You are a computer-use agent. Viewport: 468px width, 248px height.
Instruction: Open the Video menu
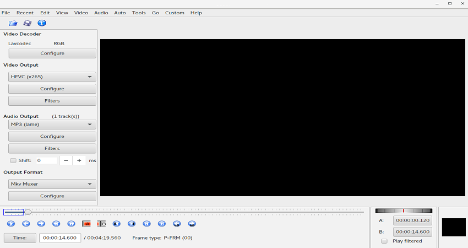tap(81, 13)
